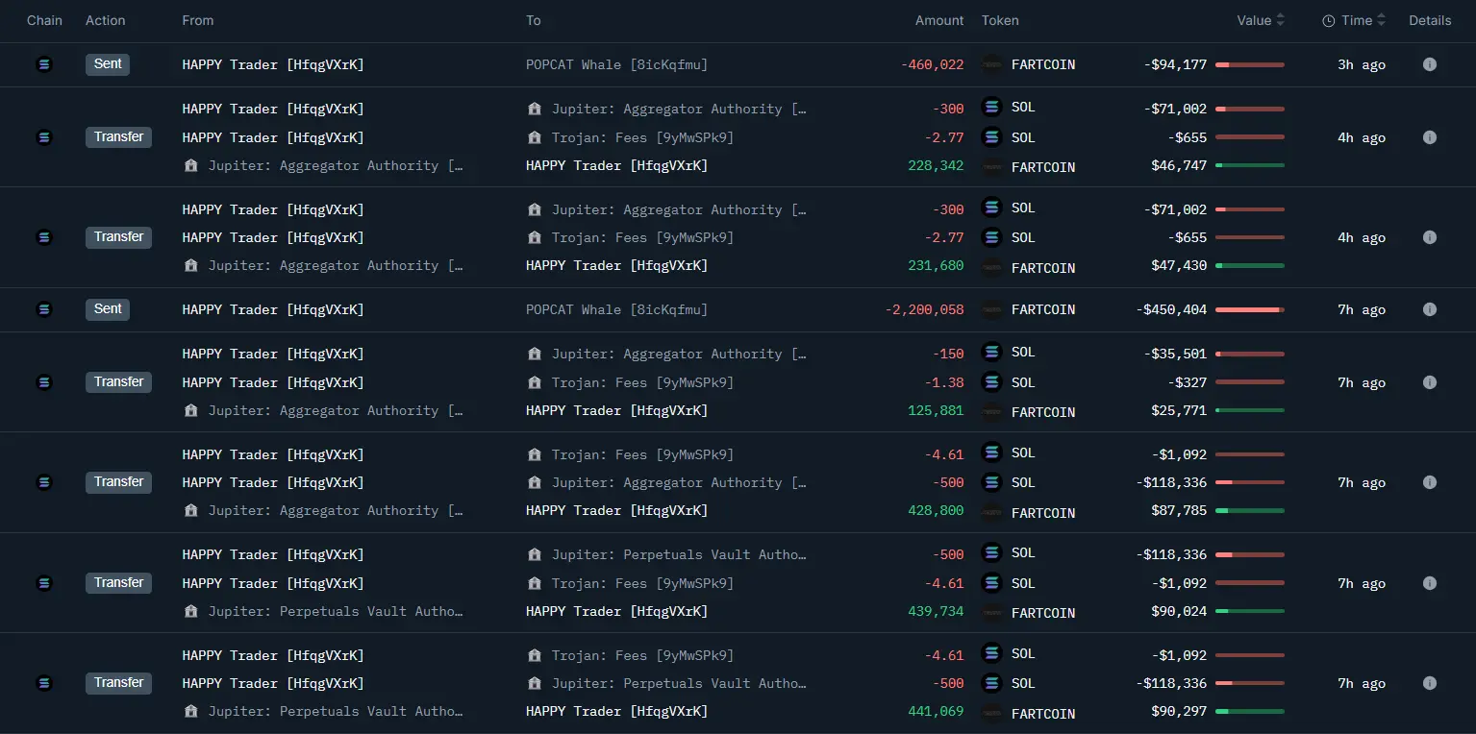This screenshot has width=1476, height=734.
Task: Click the 428,800 FARTCOIN amount cell
Action: point(935,511)
